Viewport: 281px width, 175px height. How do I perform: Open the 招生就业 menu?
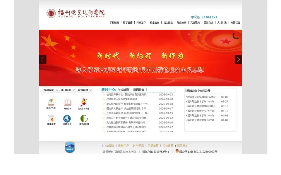pyautogui.click(x=168, y=22)
